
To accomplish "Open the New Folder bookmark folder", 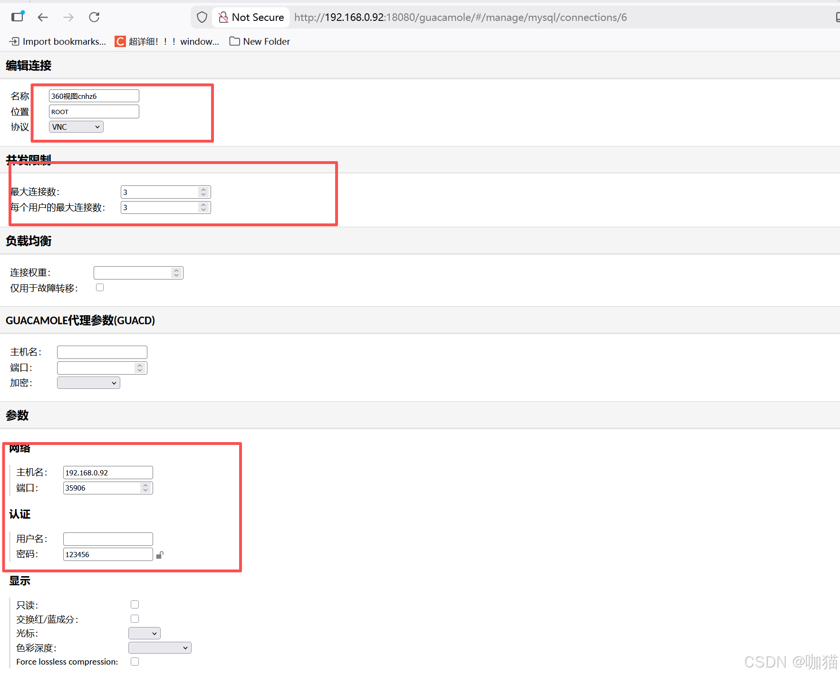I will (x=260, y=41).
